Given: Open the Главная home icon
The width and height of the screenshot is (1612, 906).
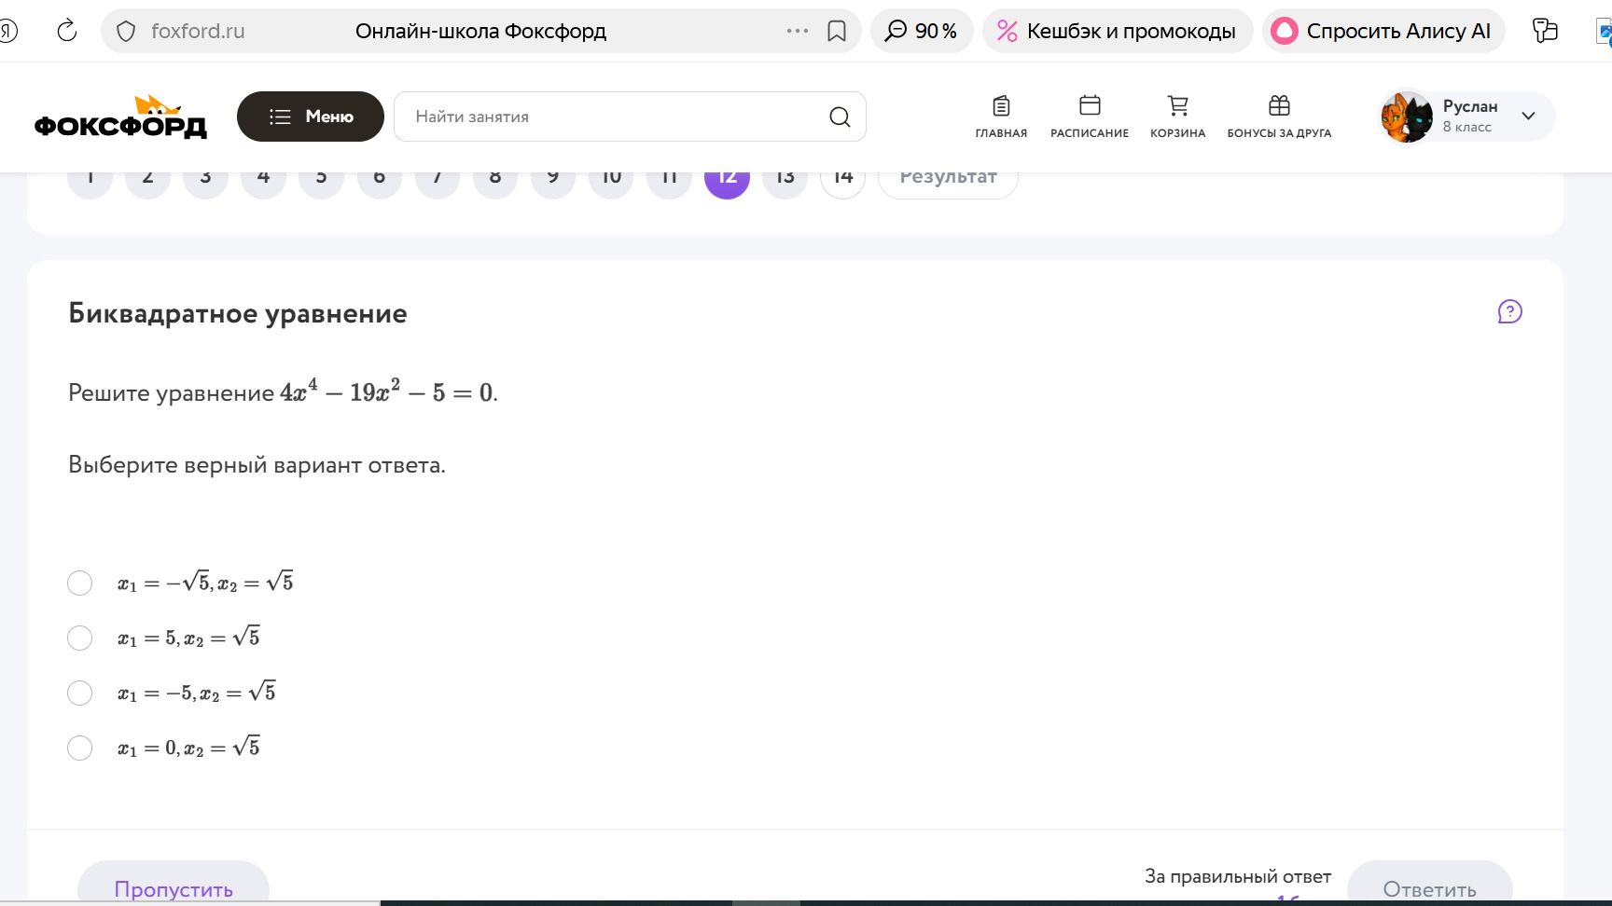Looking at the screenshot, I should point(1001,105).
